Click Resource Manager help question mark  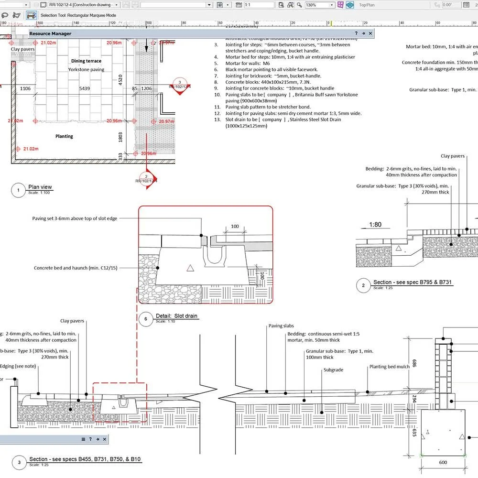[x=356, y=33]
